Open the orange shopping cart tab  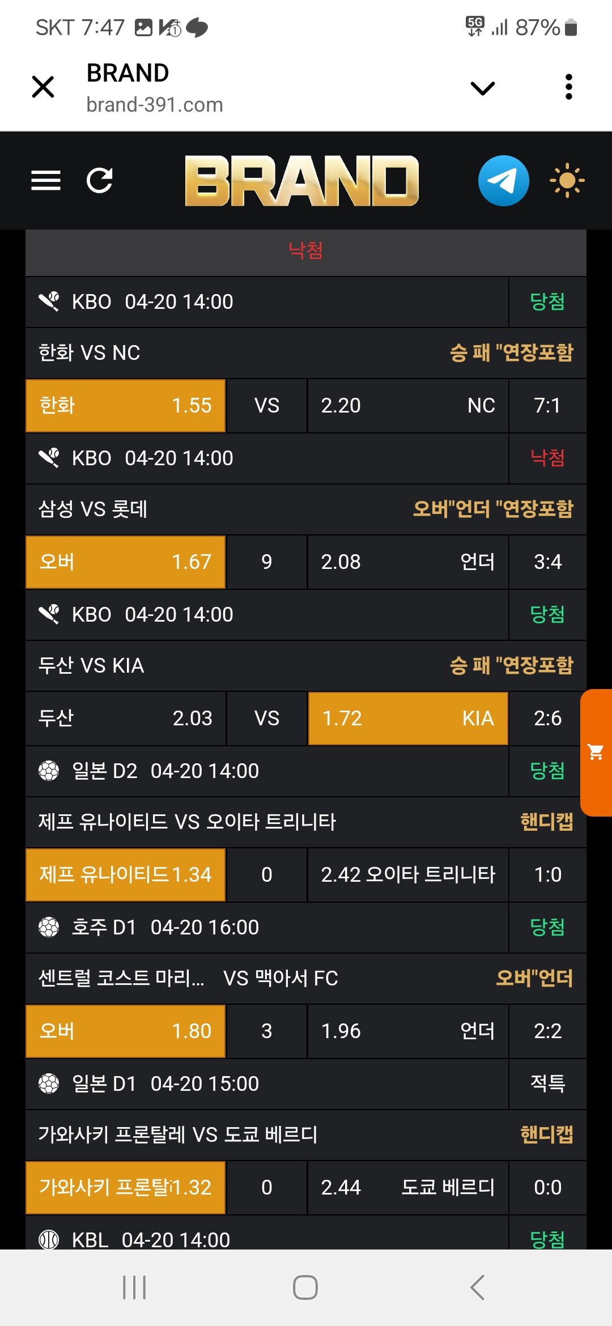tap(596, 753)
